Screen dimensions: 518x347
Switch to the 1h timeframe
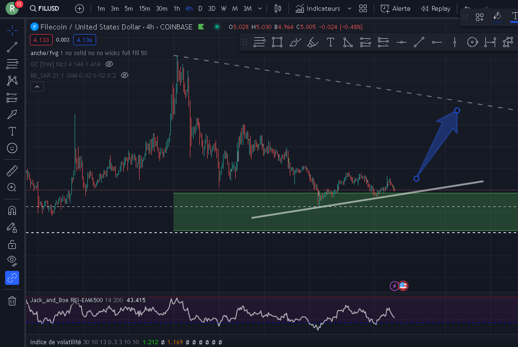177,8
